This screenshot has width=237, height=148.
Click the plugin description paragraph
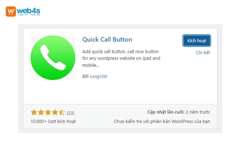pyautogui.click(x=121, y=58)
